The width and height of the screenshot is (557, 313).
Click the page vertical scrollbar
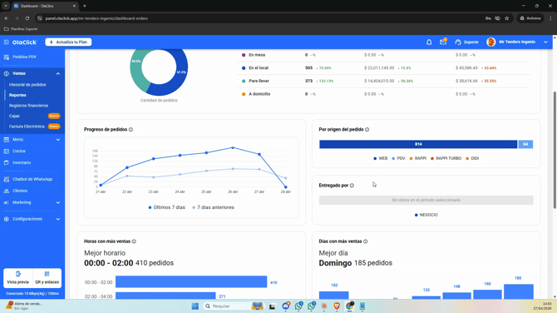tap(555, 150)
